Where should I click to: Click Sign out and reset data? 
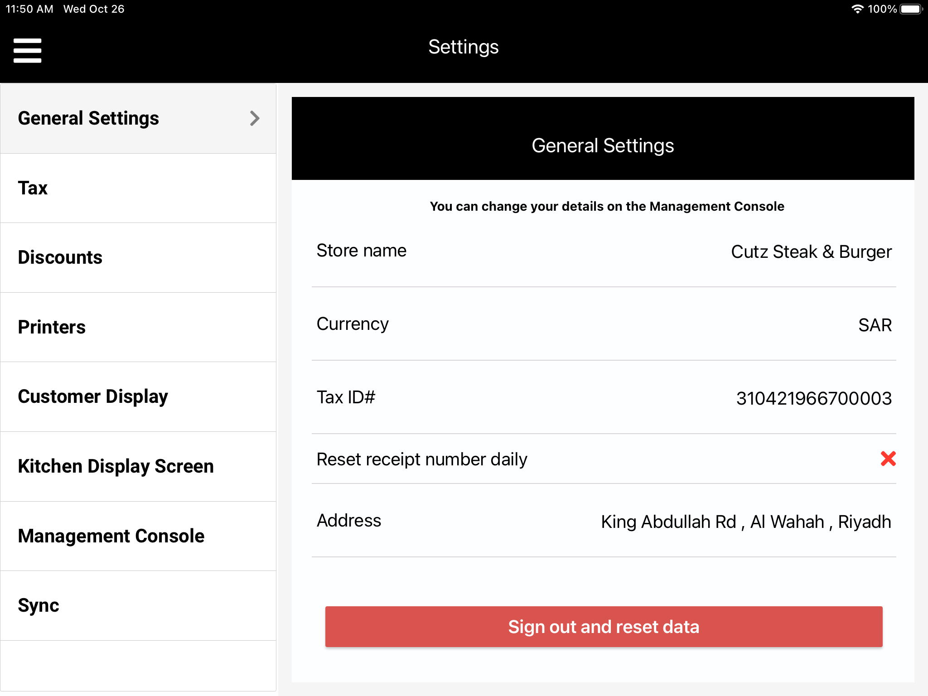(604, 627)
